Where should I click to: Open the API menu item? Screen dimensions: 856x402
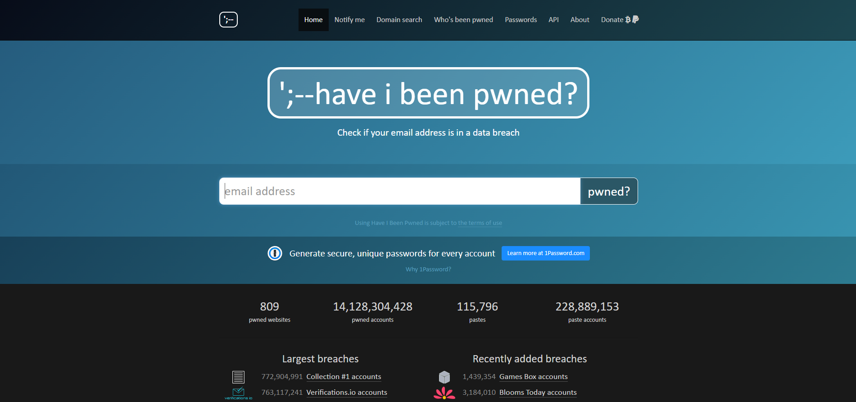pos(553,20)
